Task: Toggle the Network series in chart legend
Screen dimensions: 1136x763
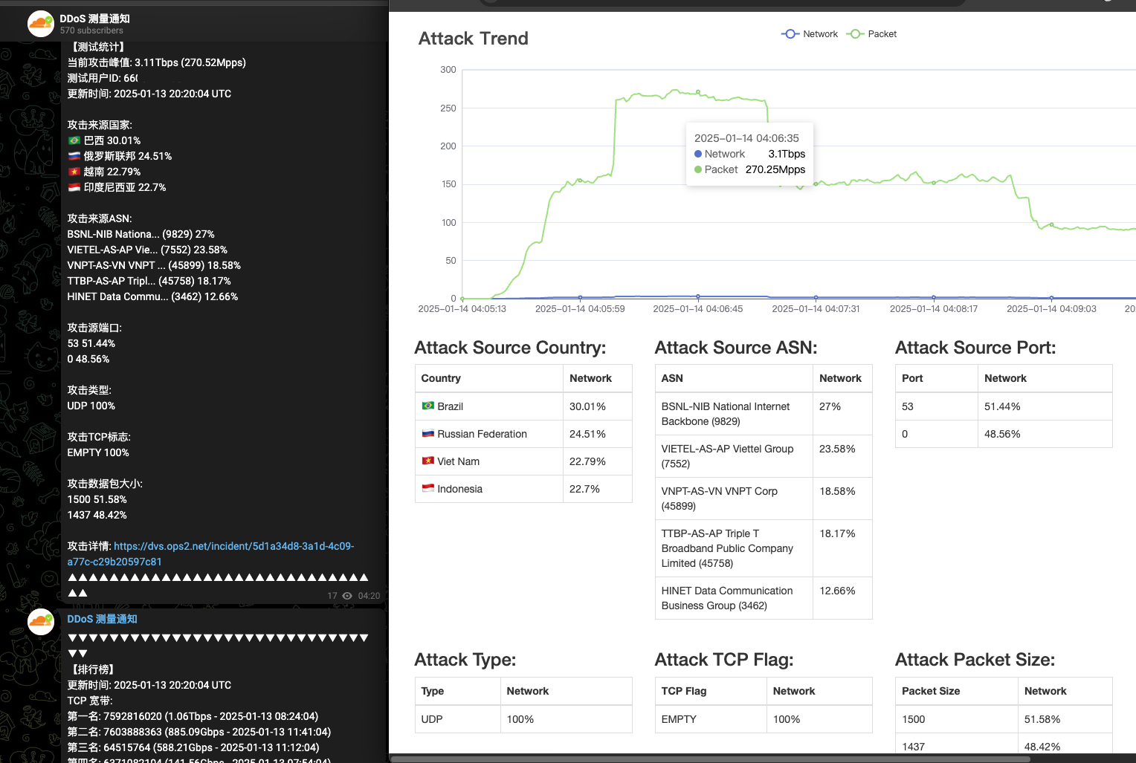Action: (810, 34)
